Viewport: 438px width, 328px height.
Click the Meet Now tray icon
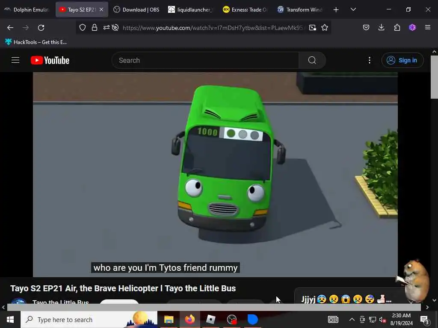[x=362, y=319]
